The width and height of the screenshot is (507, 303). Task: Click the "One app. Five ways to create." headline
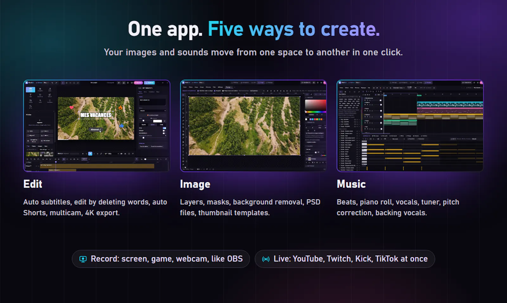pyautogui.click(x=254, y=29)
